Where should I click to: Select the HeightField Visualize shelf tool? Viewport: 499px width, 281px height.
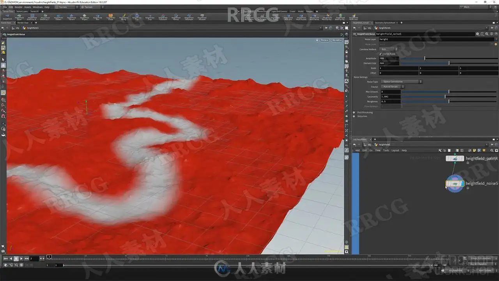pos(202,17)
